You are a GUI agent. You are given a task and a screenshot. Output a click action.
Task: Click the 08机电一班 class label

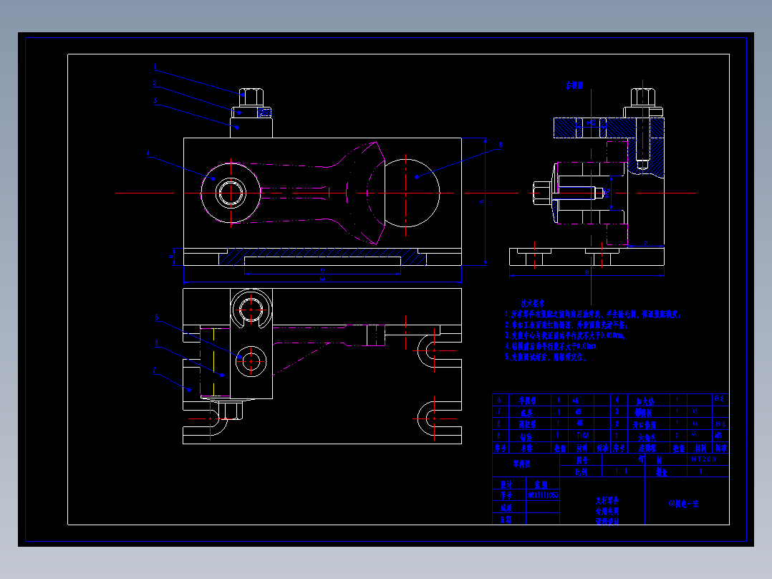tap(683, 504)
